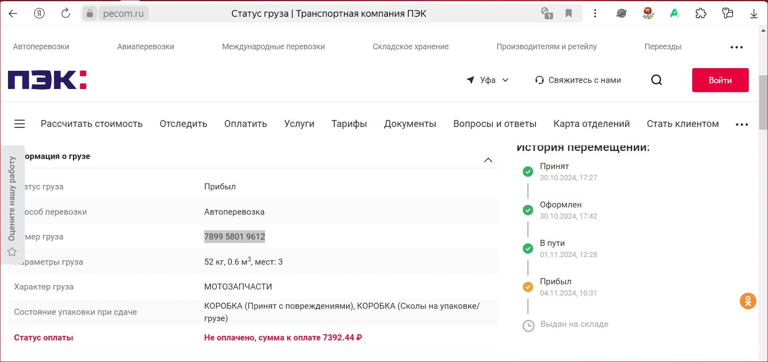Expand the top category menu ellipsis

pyautogui.click(x=737, y=47)
